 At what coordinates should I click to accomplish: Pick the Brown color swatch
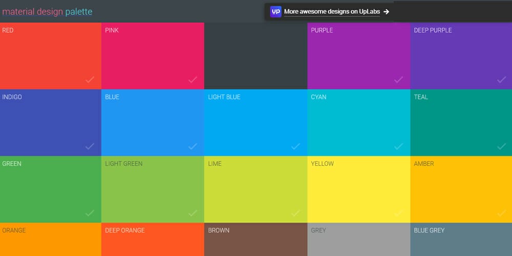click(x=255, y=239)
